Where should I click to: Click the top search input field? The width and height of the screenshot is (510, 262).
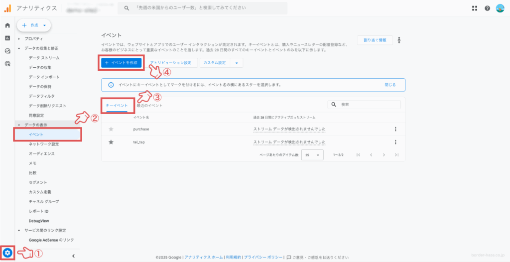[202, 8]
